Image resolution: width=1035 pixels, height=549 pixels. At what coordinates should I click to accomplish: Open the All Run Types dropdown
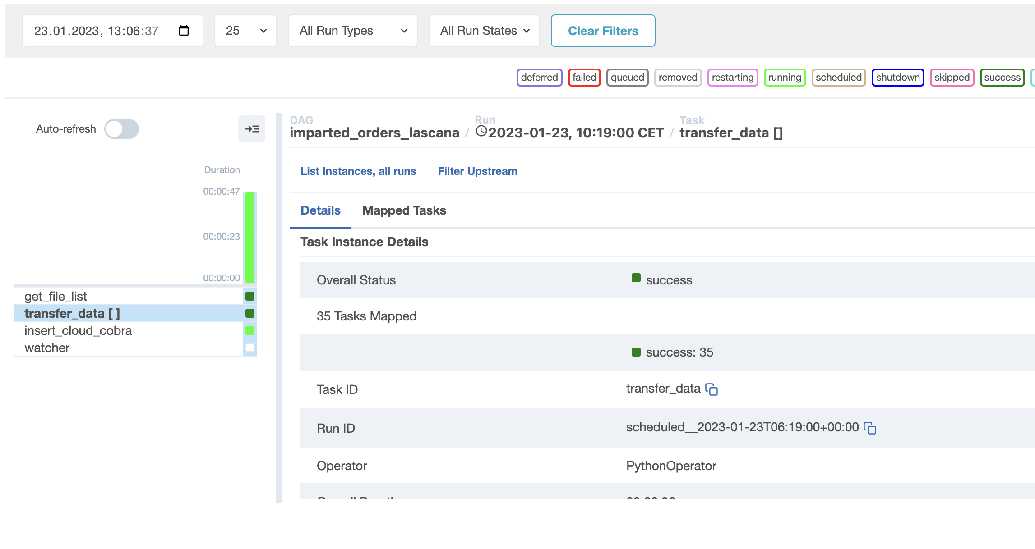tap(352, 30)
